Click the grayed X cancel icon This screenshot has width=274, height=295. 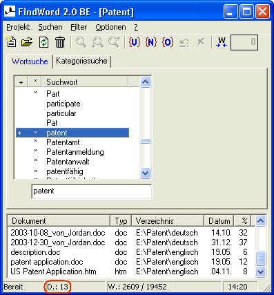[x=201, y=42]
